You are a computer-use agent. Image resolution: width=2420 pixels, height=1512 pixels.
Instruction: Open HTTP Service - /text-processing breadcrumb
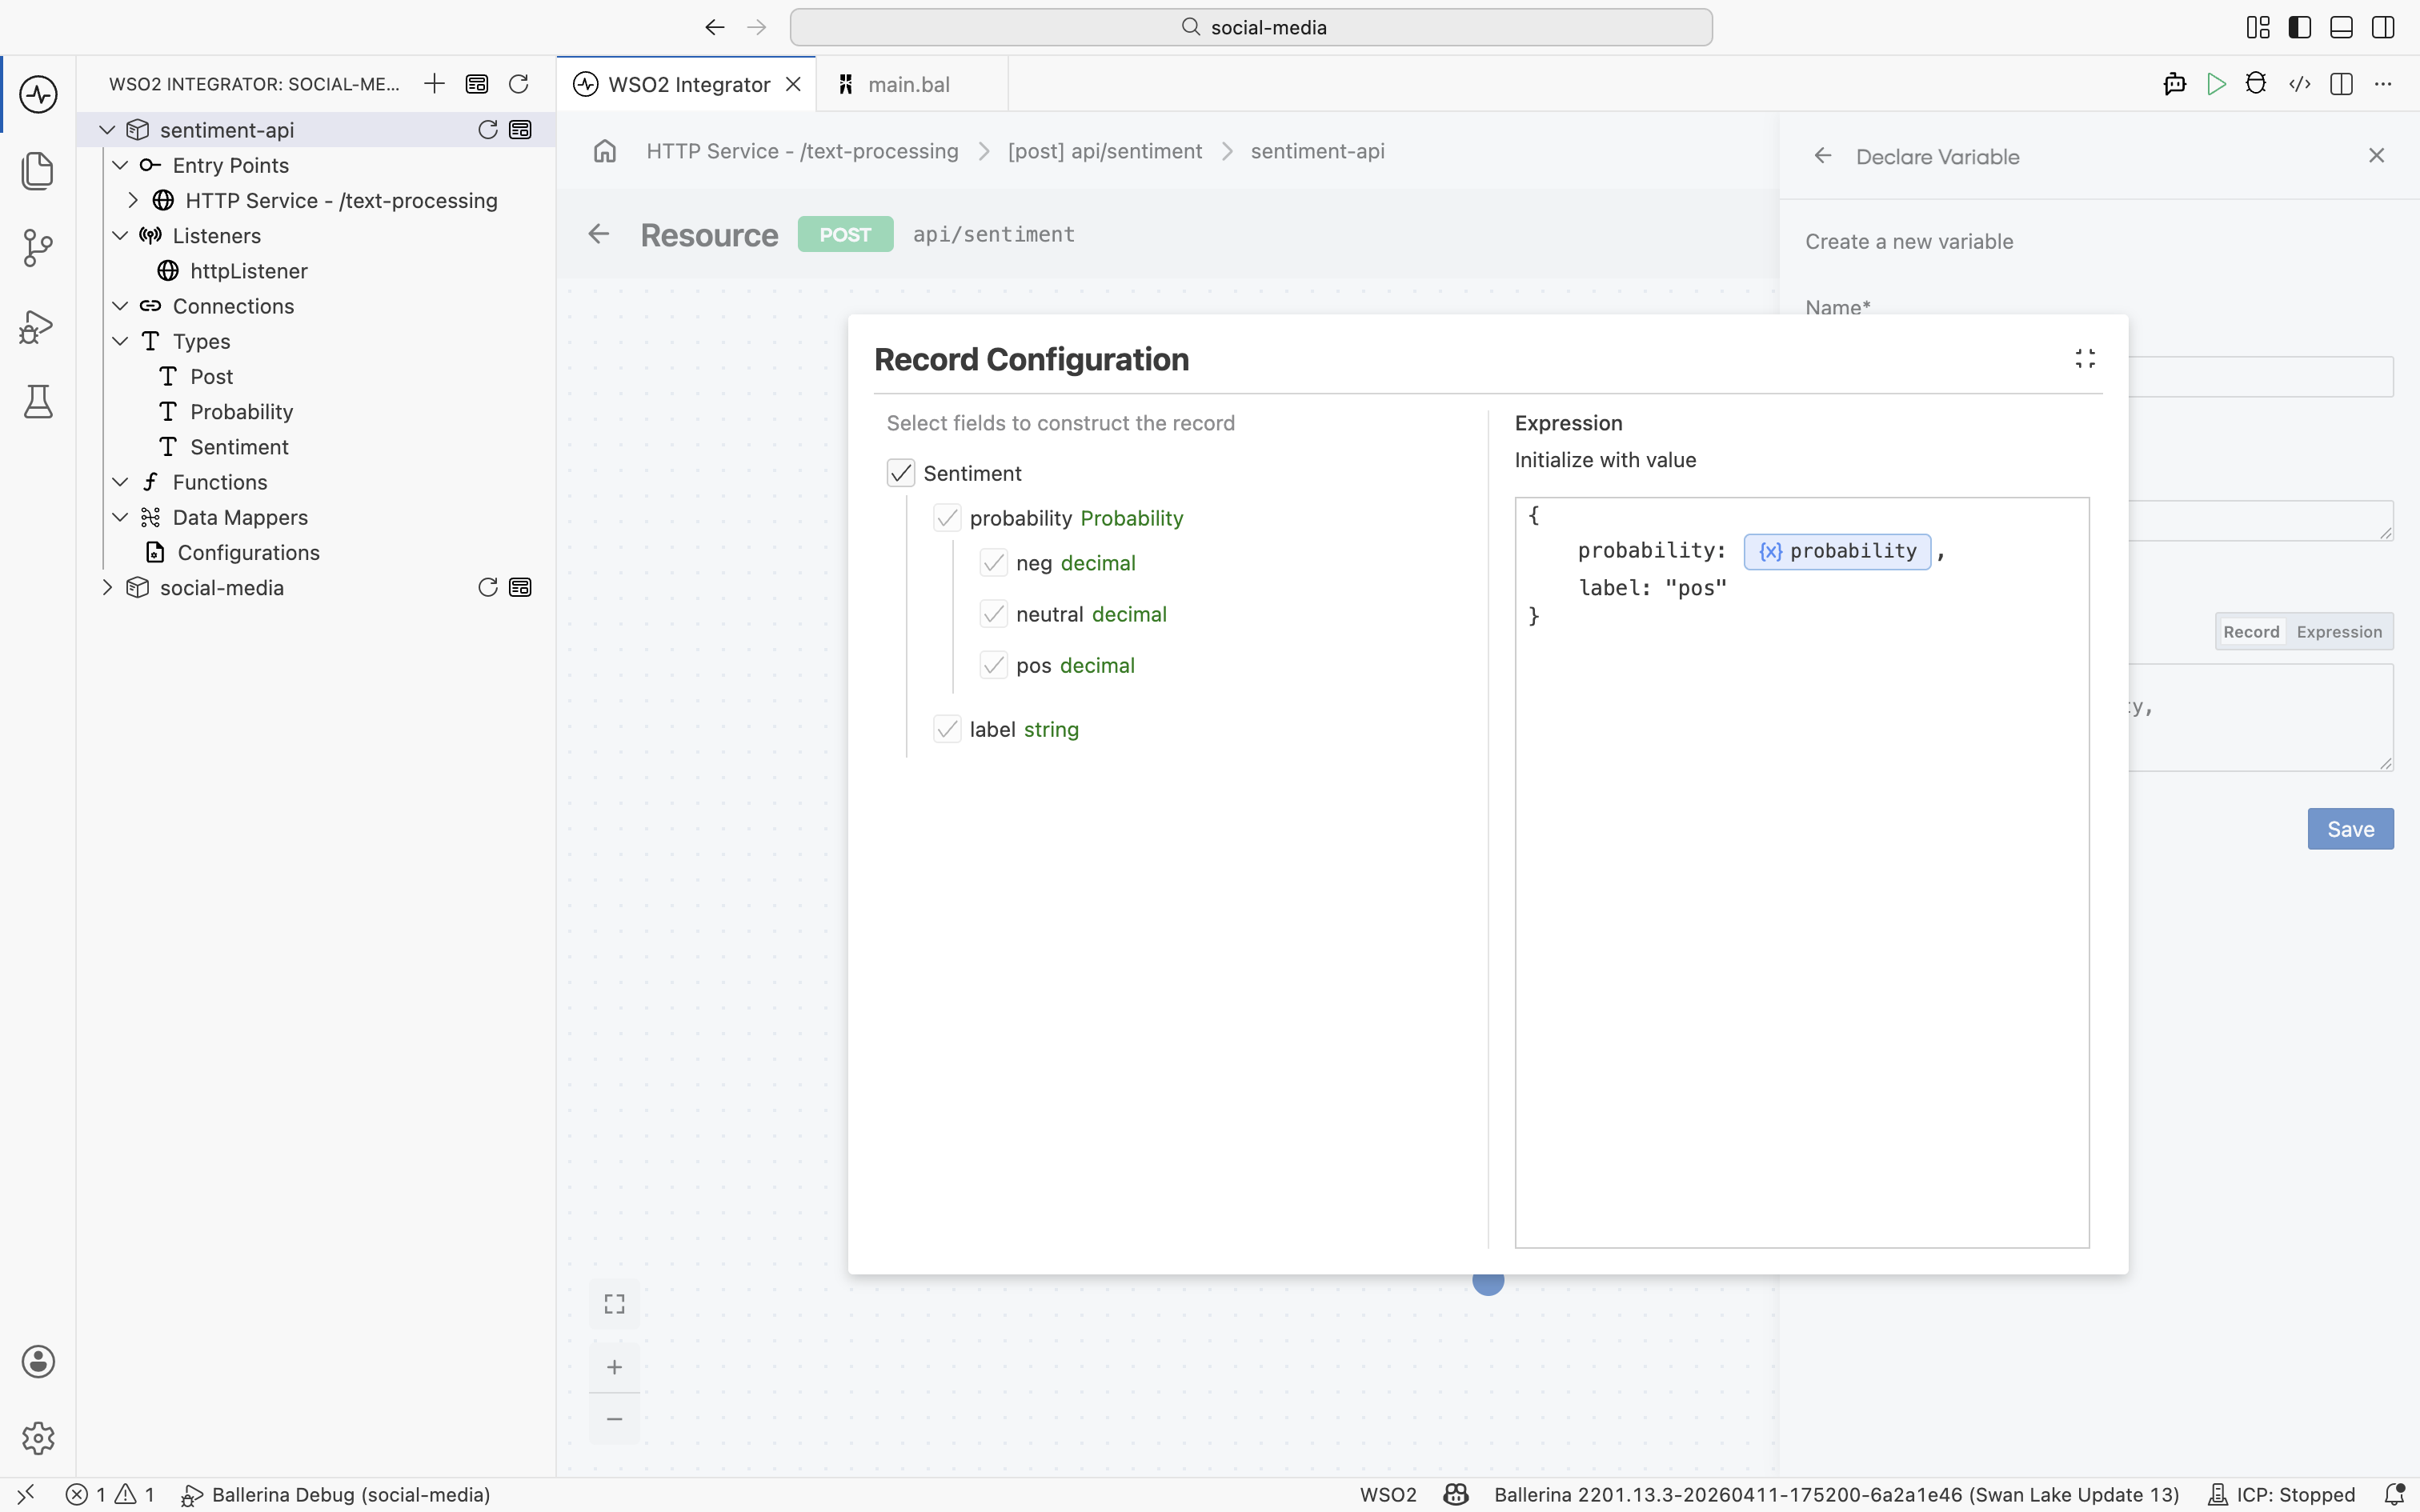802,151
